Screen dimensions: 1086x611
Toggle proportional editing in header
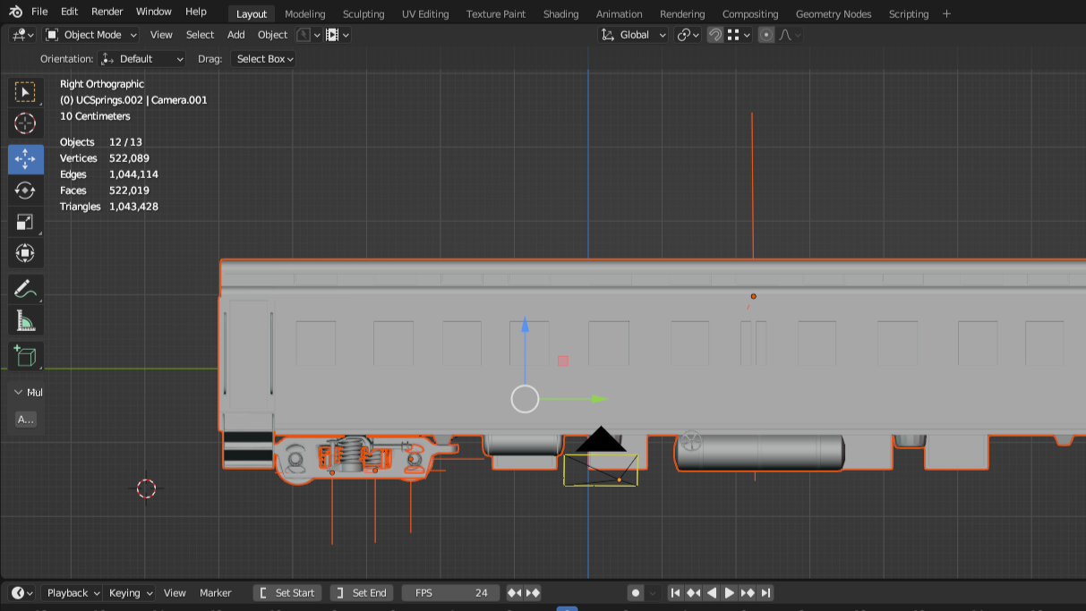tap(765, 35)
